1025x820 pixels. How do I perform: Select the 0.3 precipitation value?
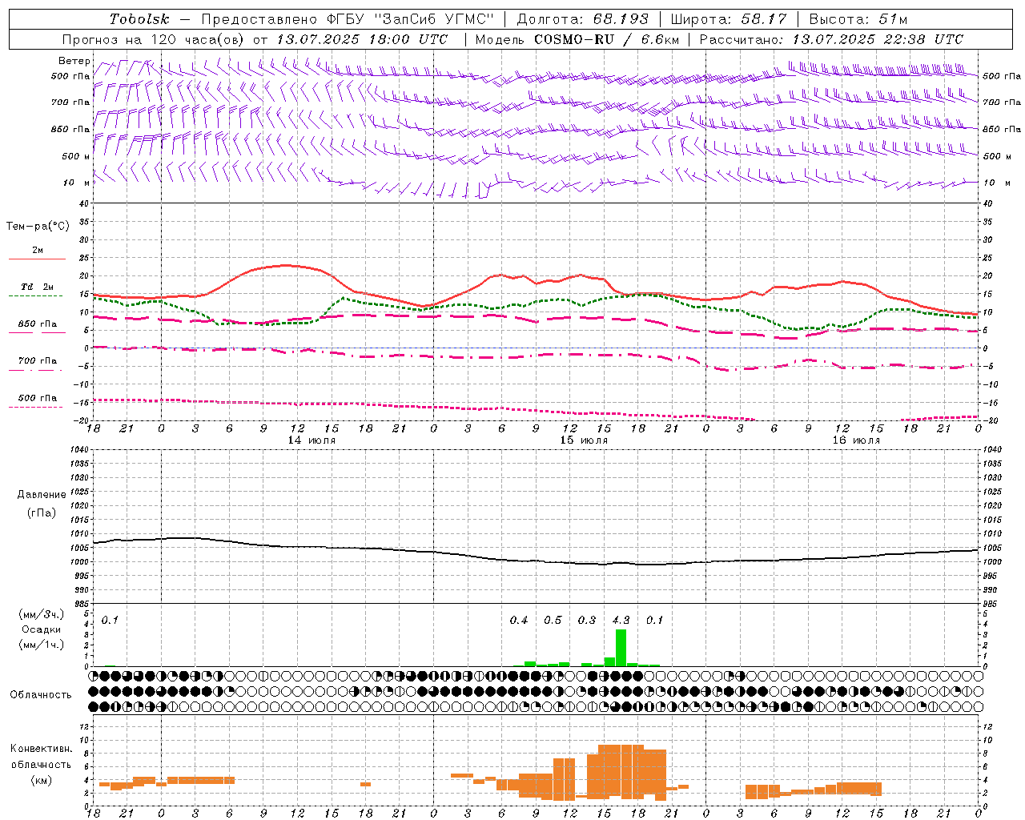coord(587,620)
